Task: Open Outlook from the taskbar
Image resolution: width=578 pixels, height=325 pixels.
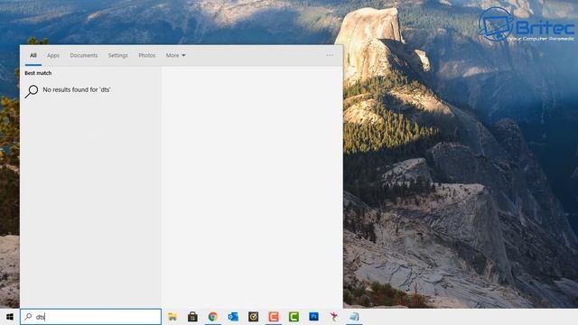Action: [x=233, y=317]
